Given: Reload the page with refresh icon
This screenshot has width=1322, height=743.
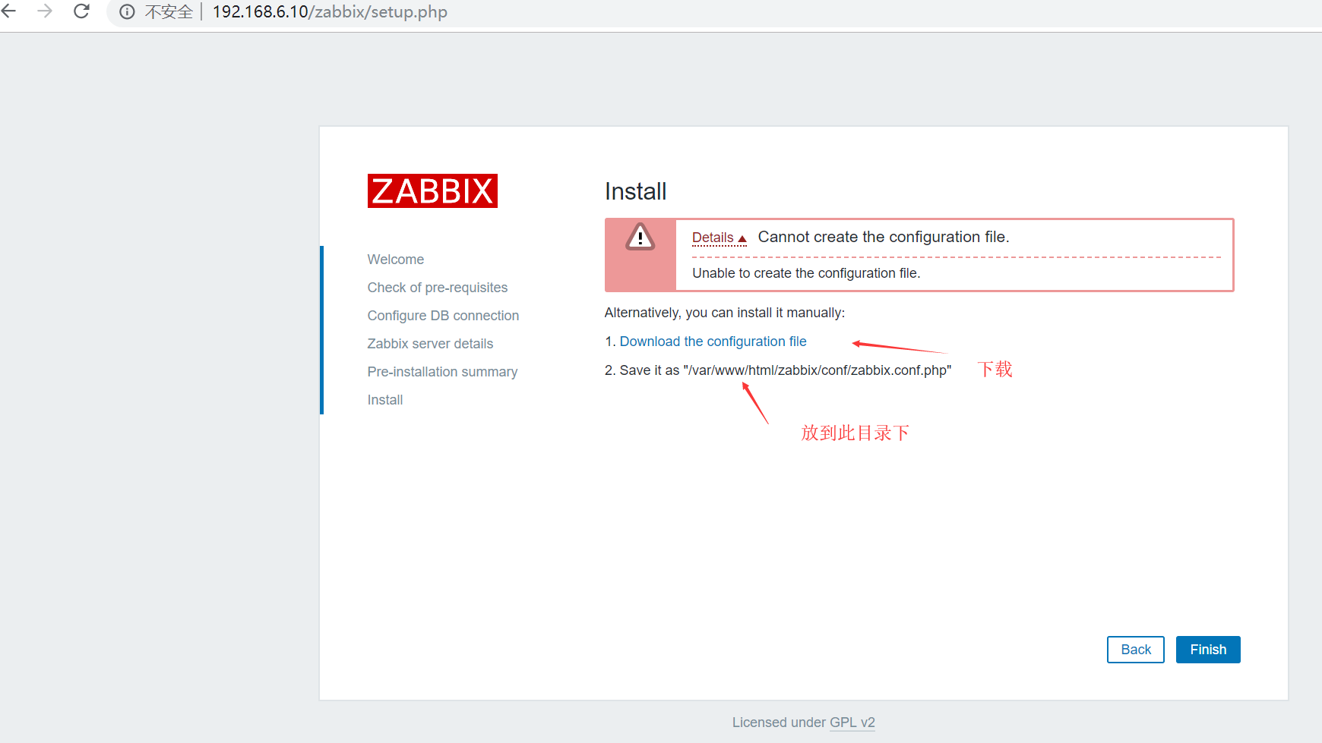Looking at the screenshot, I should (x=81, y=11).
